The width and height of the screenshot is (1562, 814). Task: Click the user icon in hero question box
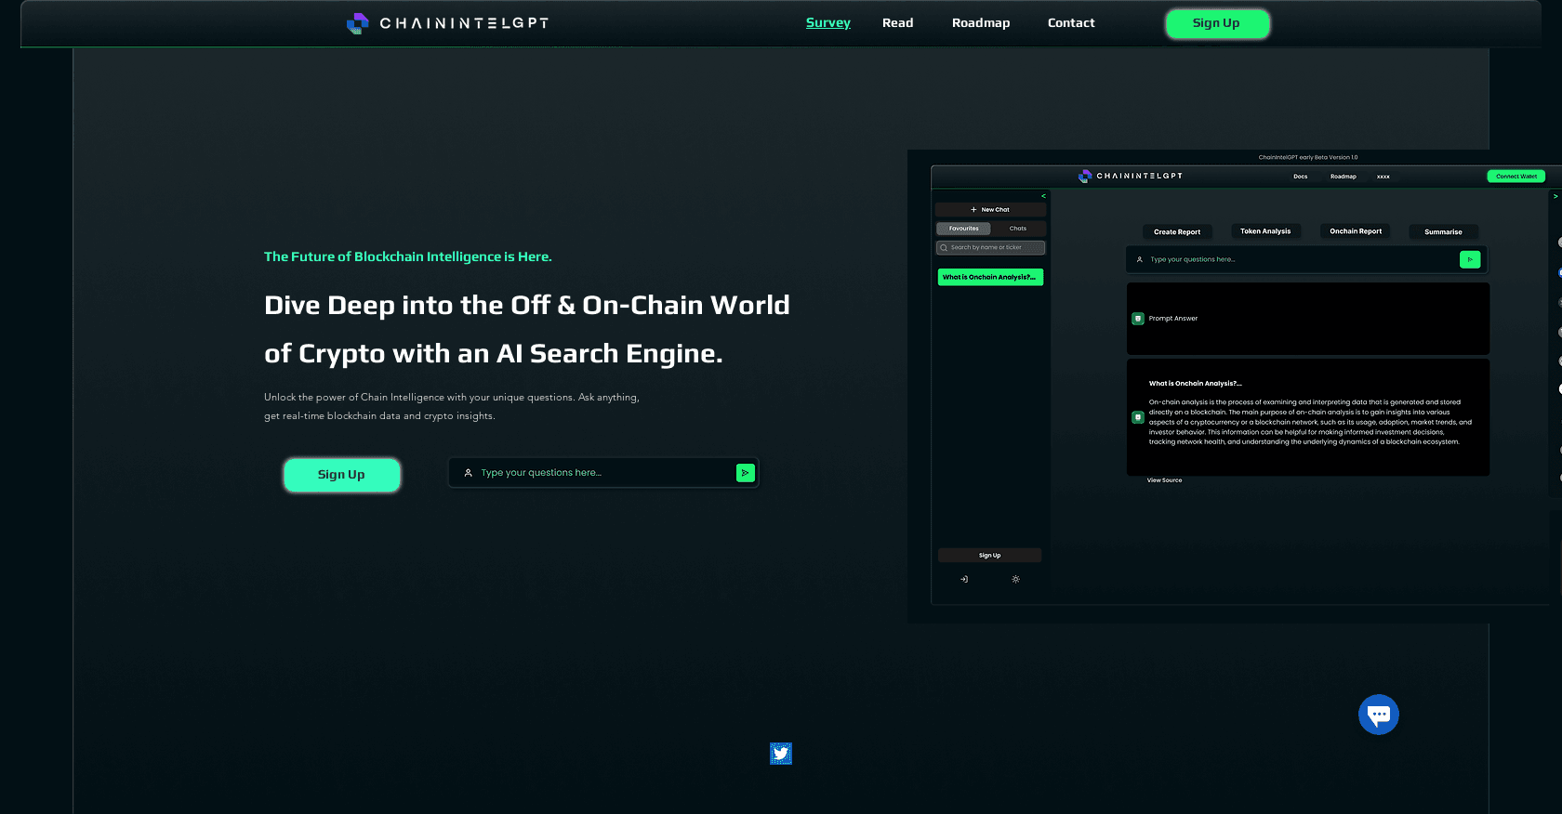(468, 473)
